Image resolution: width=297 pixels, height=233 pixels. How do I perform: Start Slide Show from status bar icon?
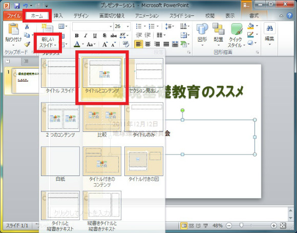(205, 226)
